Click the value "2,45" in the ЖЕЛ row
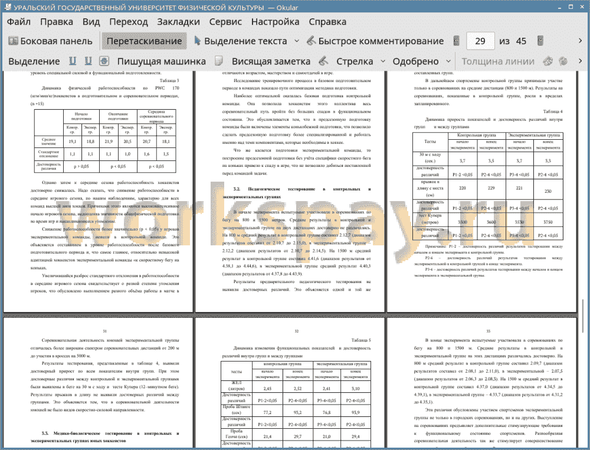Screen dimensions: 590x450 click(267, 389)
